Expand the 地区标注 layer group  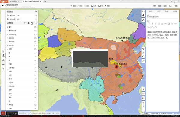[x=7, y=45]
